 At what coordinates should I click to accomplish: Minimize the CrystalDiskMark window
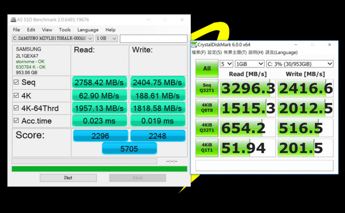pyautogui.click(x=296, y=45)
